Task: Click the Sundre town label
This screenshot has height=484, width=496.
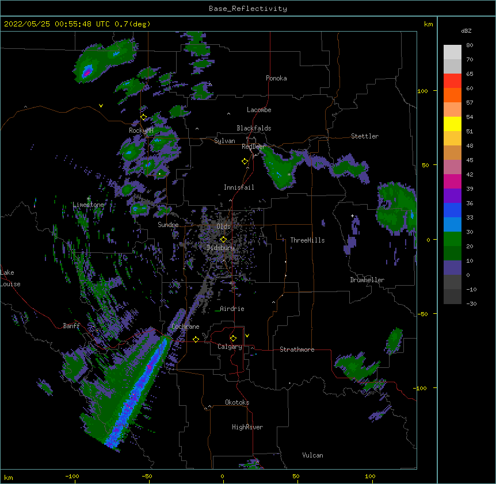Action: tap(168, 225)
